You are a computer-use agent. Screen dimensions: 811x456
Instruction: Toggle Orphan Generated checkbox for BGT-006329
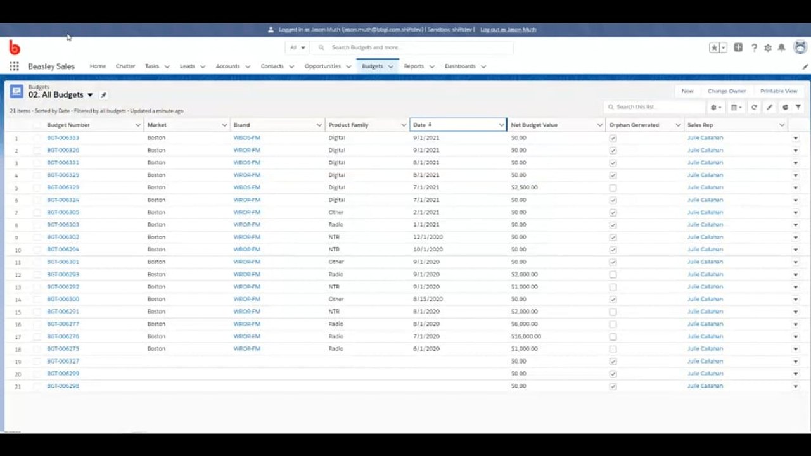[613, 187]
